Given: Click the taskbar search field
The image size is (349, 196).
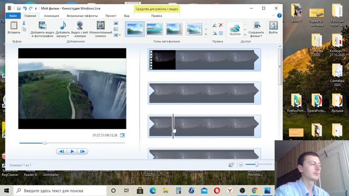Looking at the screenshot, I should [x=60, y=191].
